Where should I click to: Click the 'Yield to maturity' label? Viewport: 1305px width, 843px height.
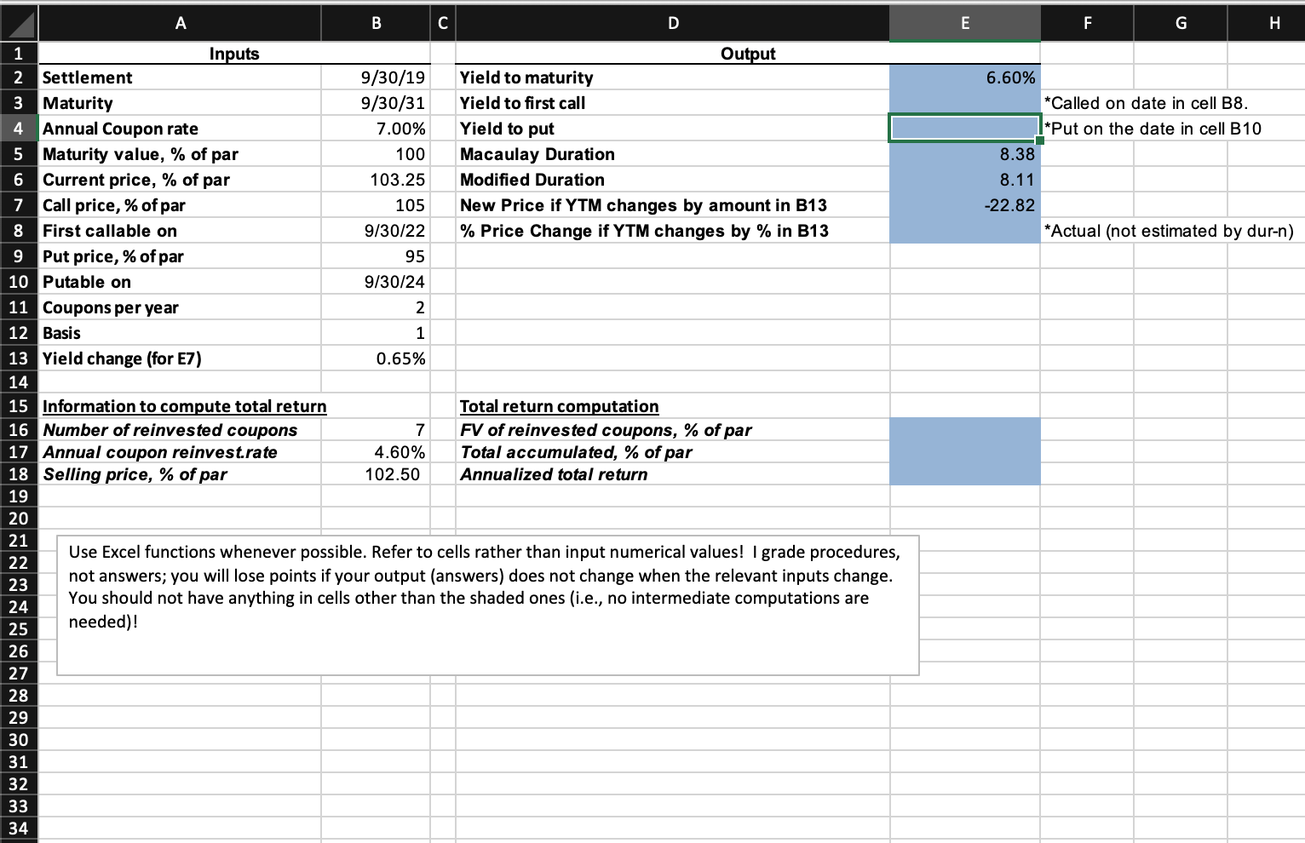pyautogui.click(x=526, y=77)
